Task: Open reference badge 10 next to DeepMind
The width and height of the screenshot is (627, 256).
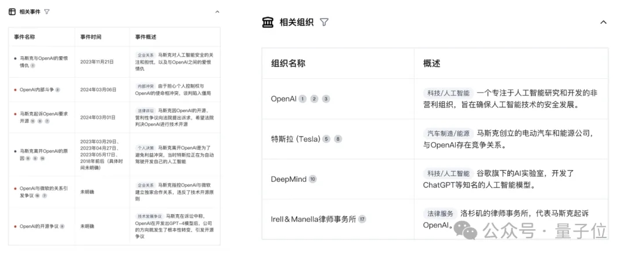Action: pos(313,179)
